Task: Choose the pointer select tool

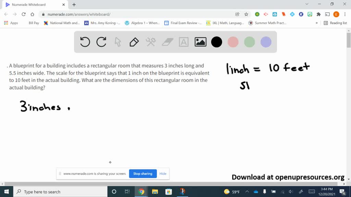Action: (118, 42)
